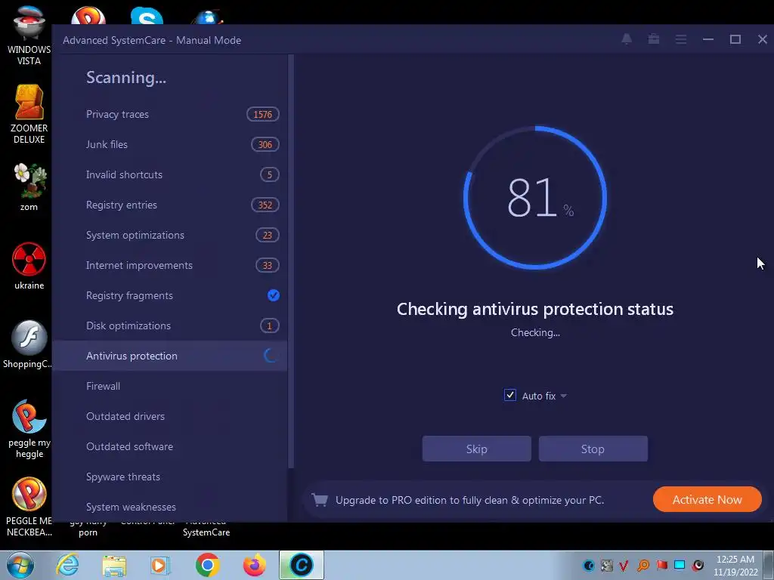Open the peggle my heggle icon
Screen dimensions: 774x580
click(29, 428)
